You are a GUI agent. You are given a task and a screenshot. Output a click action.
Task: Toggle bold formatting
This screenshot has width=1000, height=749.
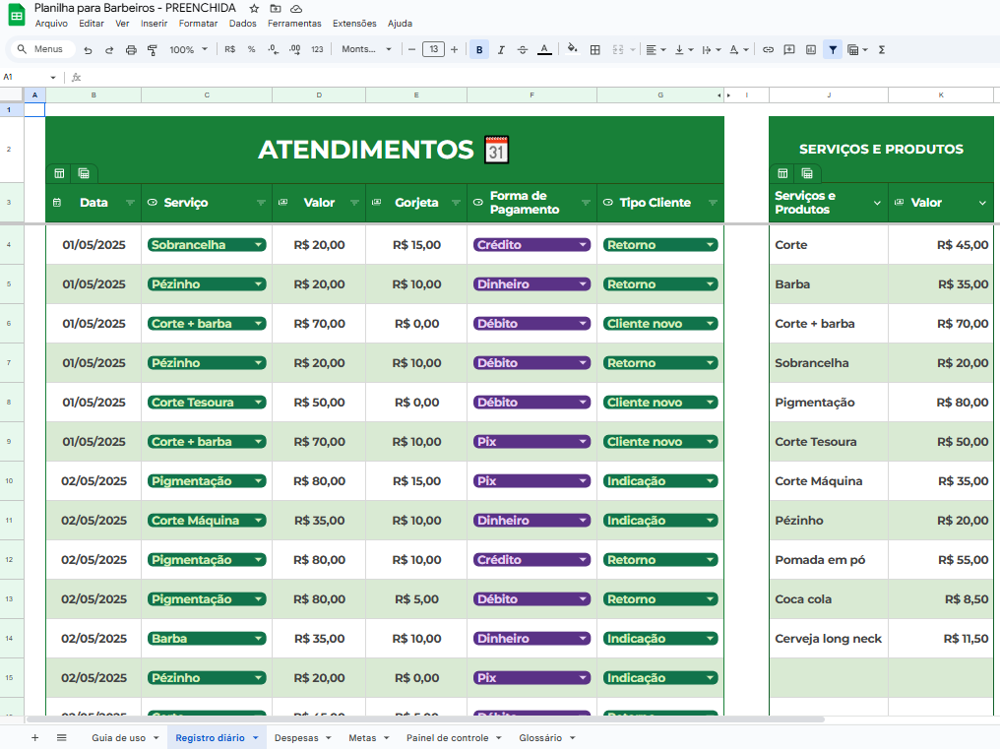pyautogui.click(x=479, y=49)
